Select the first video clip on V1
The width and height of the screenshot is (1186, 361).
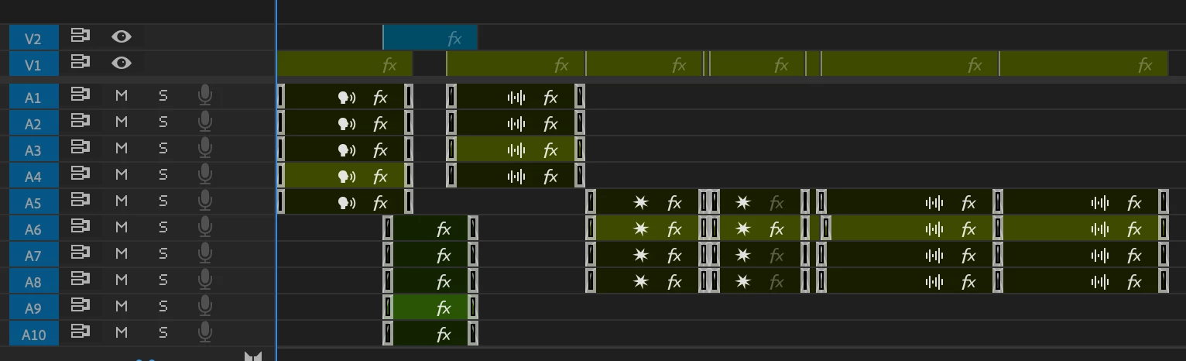tap(344, 64)
